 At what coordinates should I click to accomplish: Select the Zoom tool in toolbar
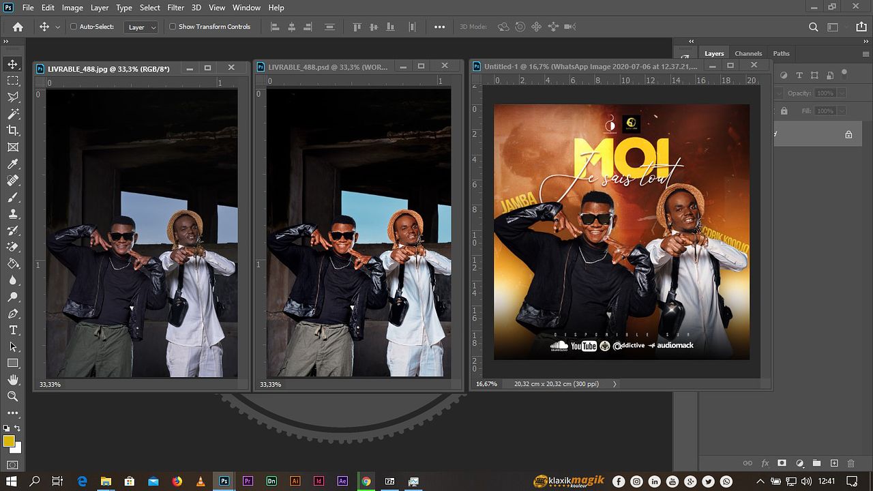coord(13,396)
